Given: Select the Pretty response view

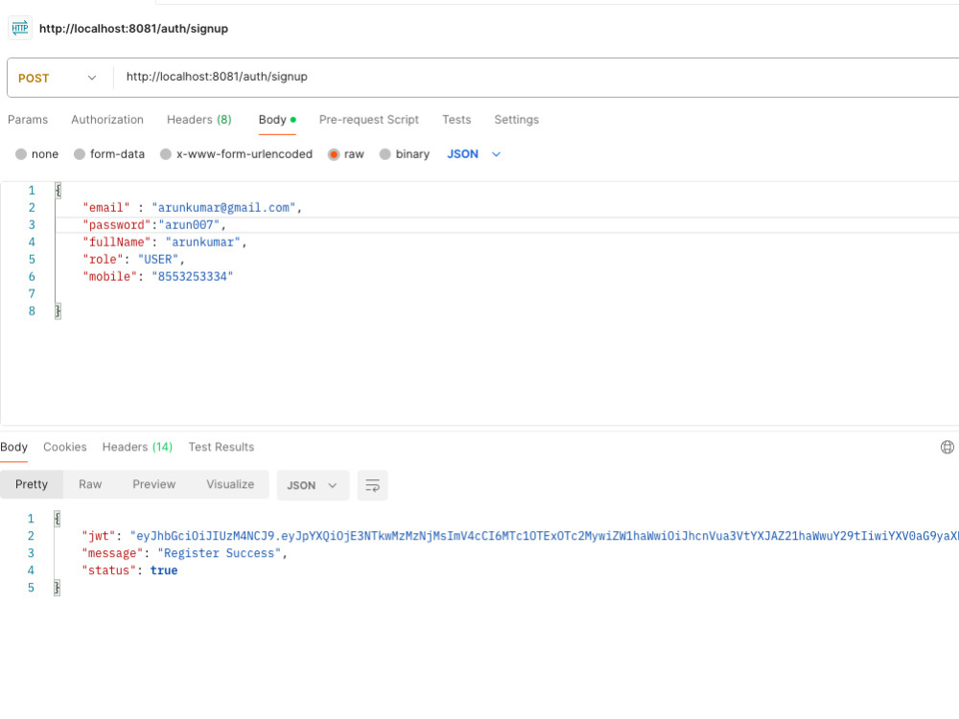Looking at the screenshot, I should (x=32, y=484).
